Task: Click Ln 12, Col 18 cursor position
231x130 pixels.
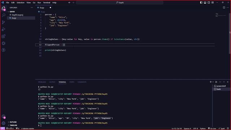Action: point(176,129)
